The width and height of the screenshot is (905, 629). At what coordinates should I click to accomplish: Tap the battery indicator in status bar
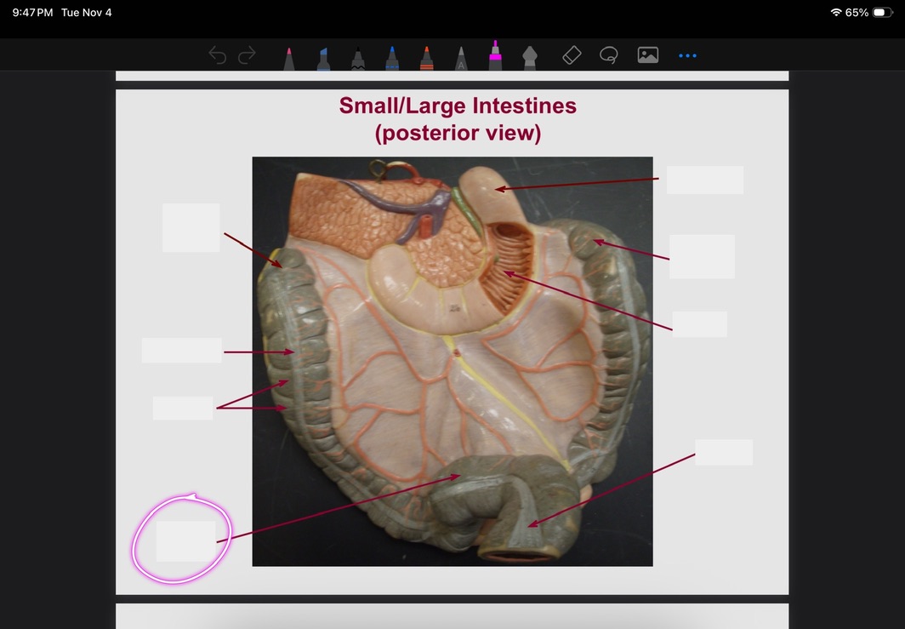(x=882, y=13)
